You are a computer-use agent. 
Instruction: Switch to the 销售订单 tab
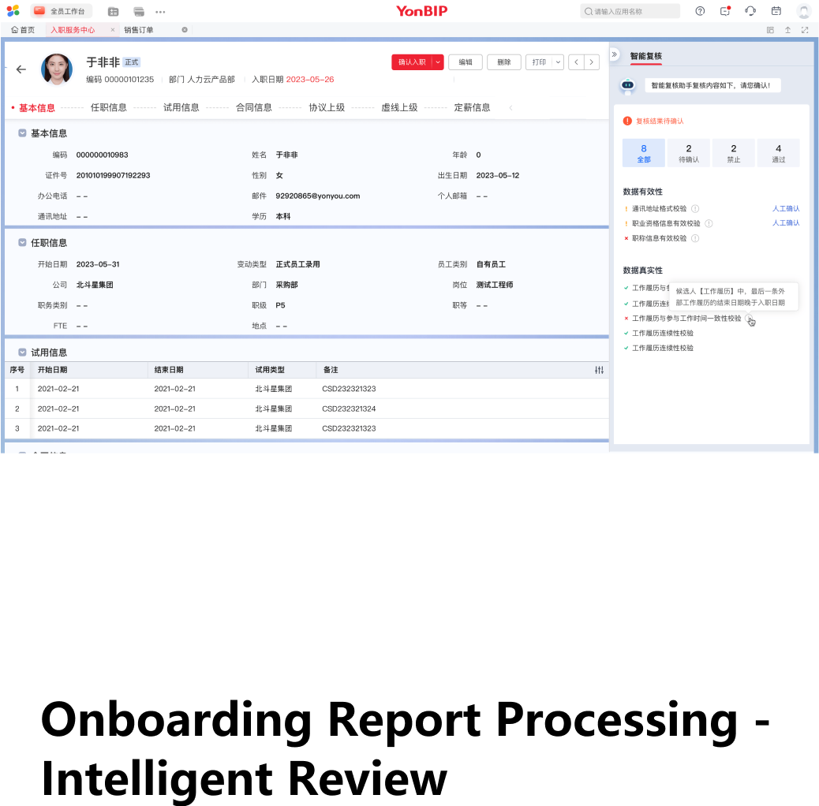(x=138, y=30)
